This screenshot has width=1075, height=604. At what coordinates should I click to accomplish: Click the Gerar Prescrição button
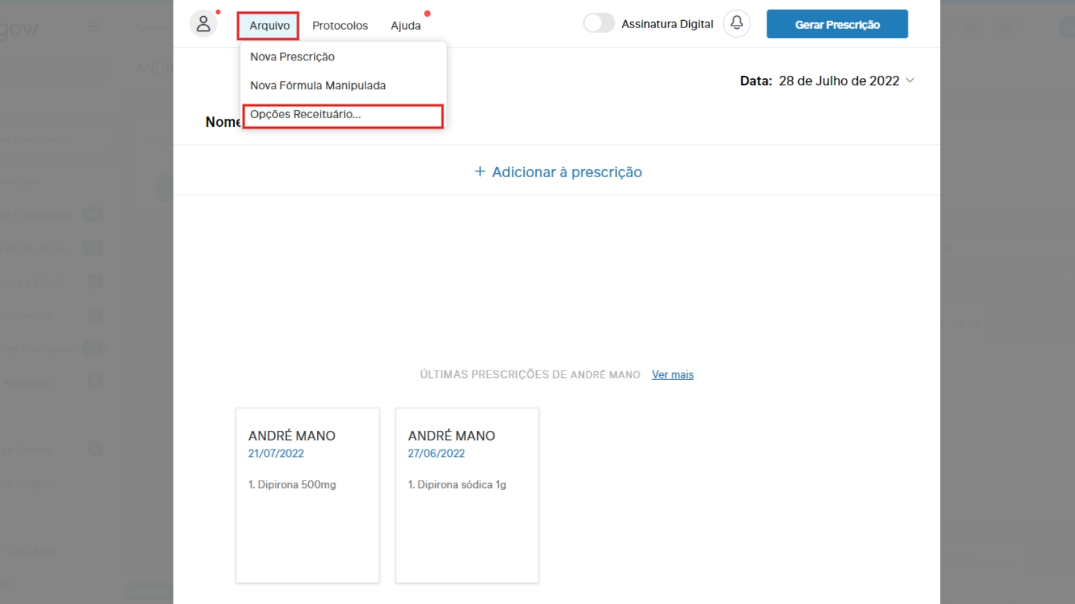(837, 24)
